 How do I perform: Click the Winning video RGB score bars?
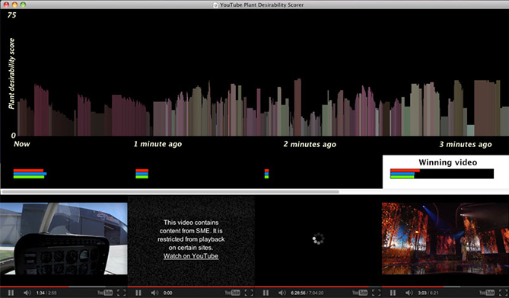pyautogui.click(x=442, y=174)
